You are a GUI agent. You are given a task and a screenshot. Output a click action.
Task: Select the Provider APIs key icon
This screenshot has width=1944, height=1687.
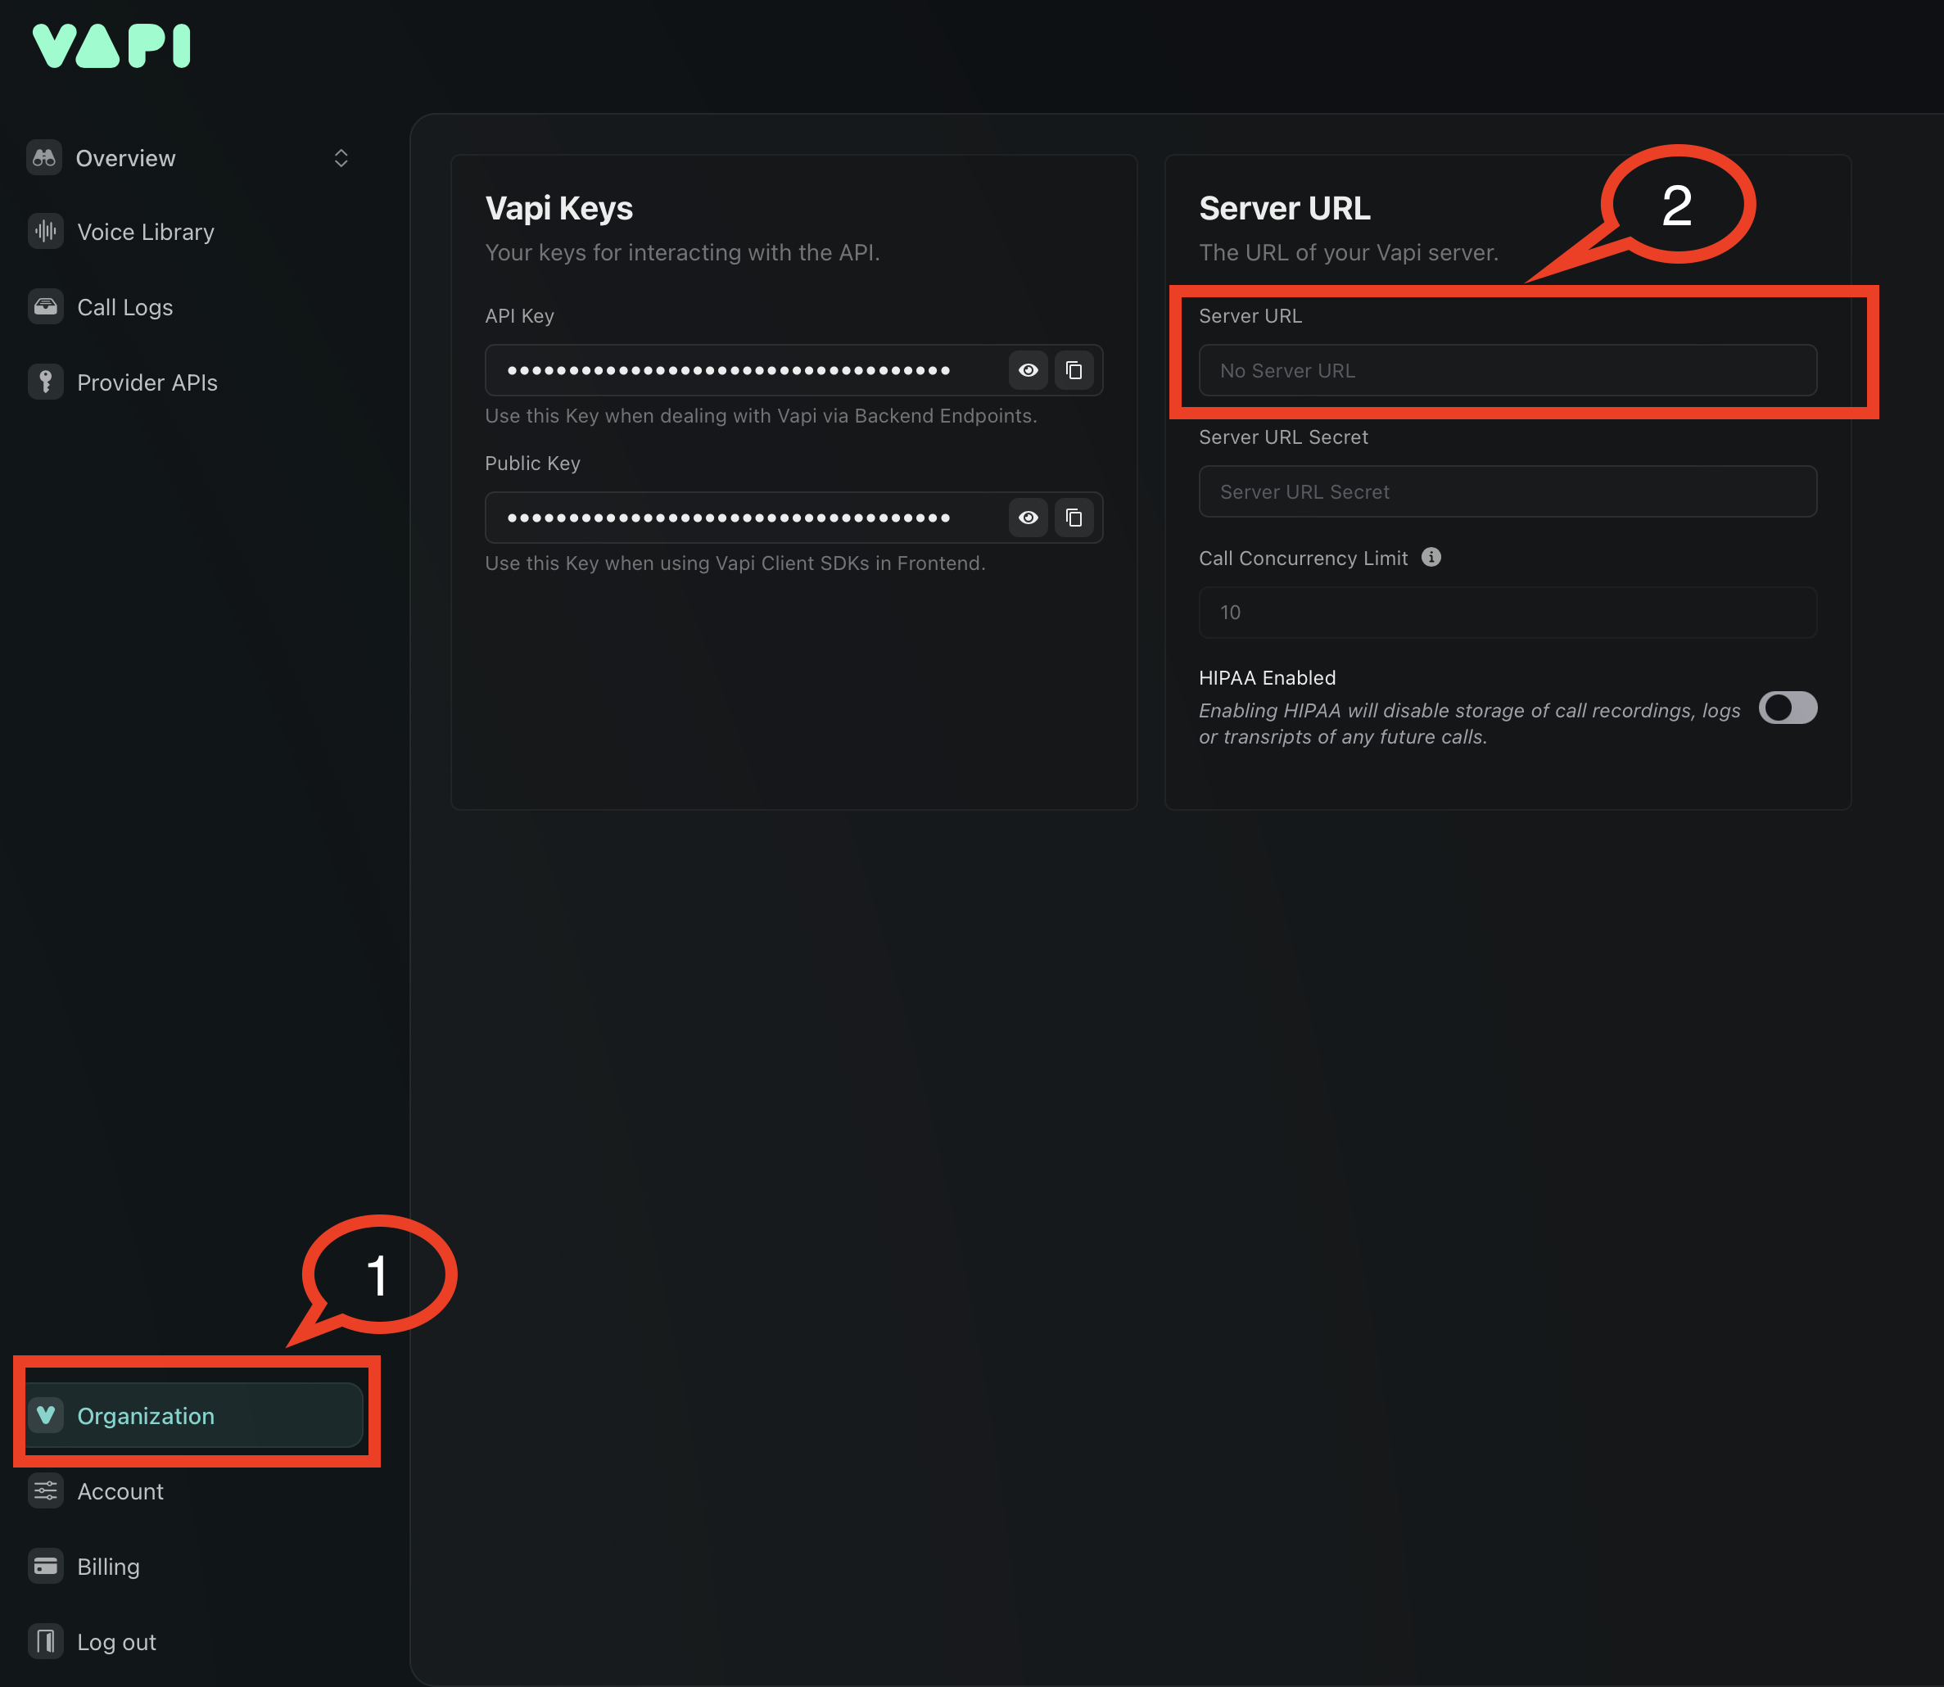point(44,382)
